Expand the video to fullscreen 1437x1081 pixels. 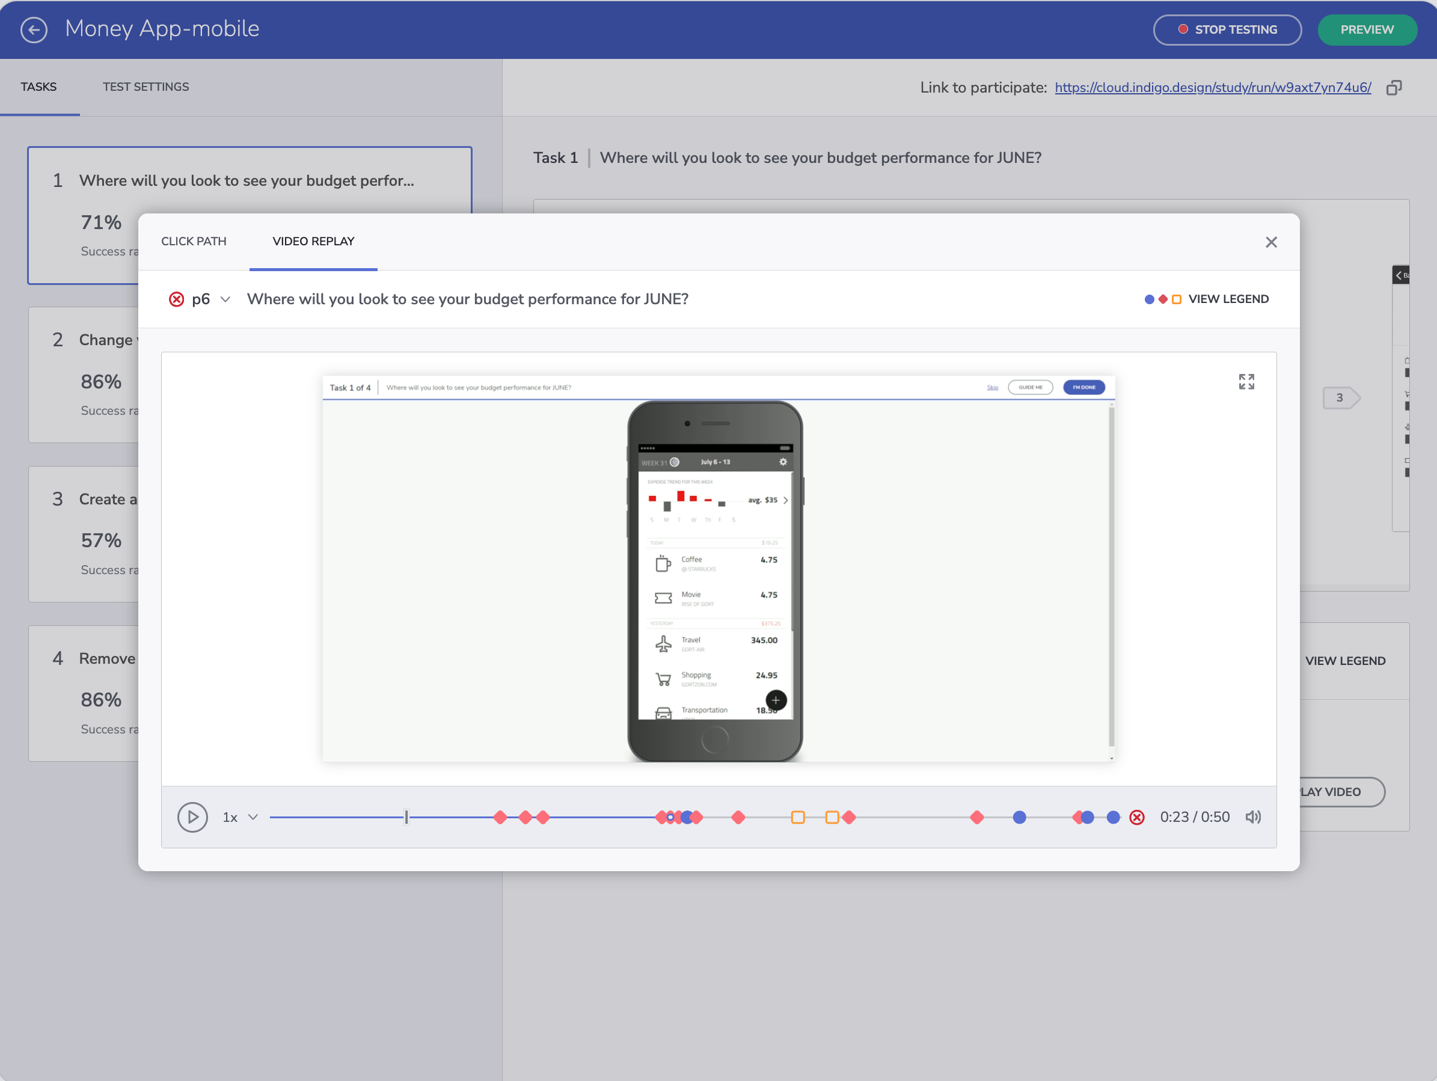click(1246, 382)
